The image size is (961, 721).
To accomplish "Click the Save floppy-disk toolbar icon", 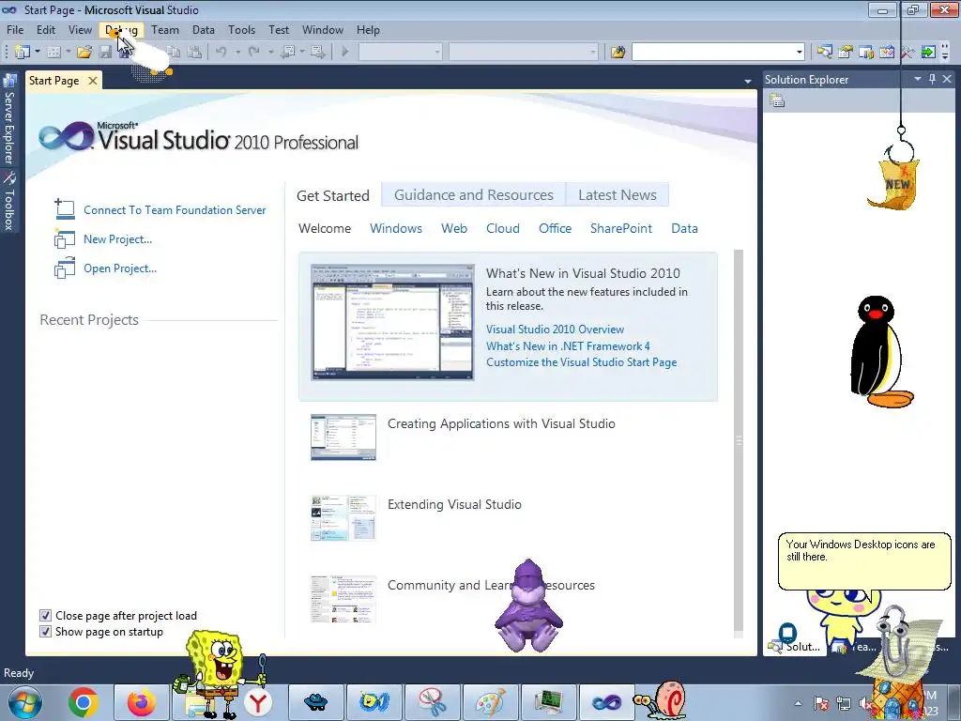I will [x=105, y=53].
